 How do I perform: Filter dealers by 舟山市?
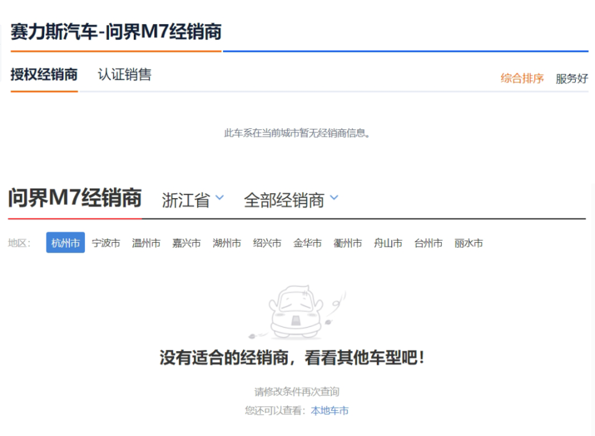point(388,243)
